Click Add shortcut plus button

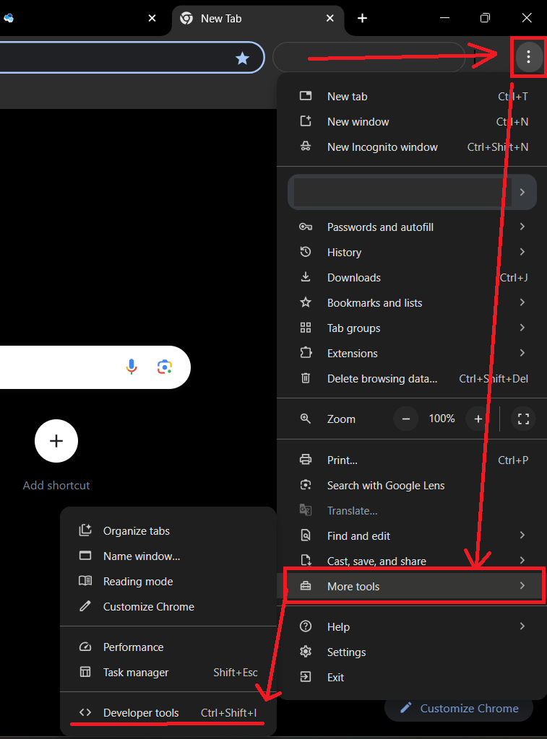[56, 441]
